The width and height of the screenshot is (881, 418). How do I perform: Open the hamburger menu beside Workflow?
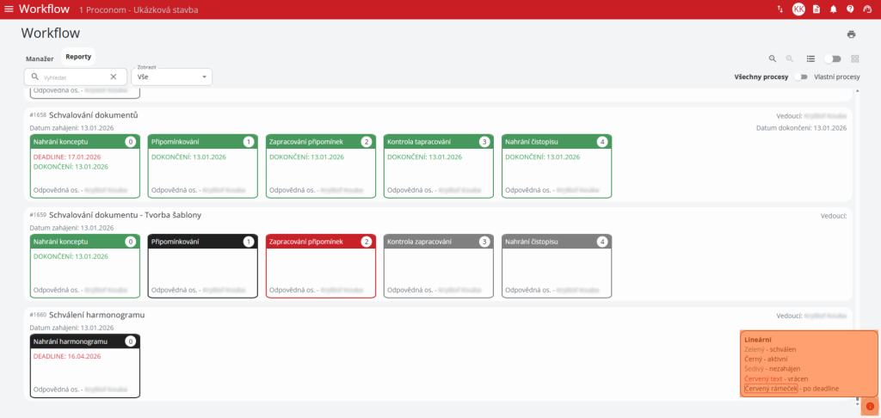[x=9, y=9]
